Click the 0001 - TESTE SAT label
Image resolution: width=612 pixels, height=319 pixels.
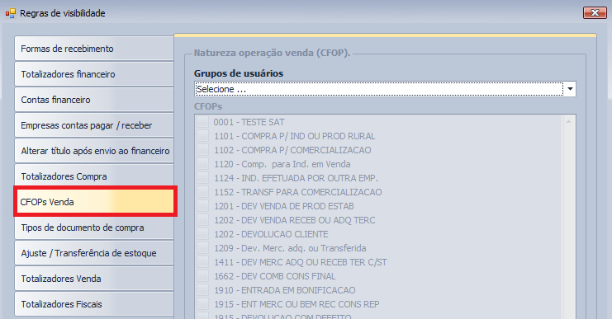tap(249, 122)
